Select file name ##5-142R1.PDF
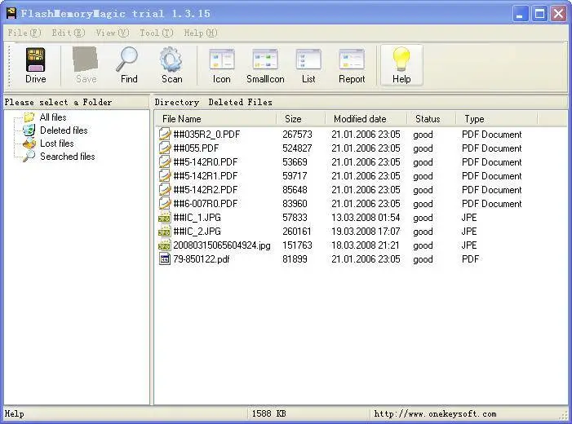Image resolution: width=572 pixels, height=424 pixels. (x=206, y=176)
